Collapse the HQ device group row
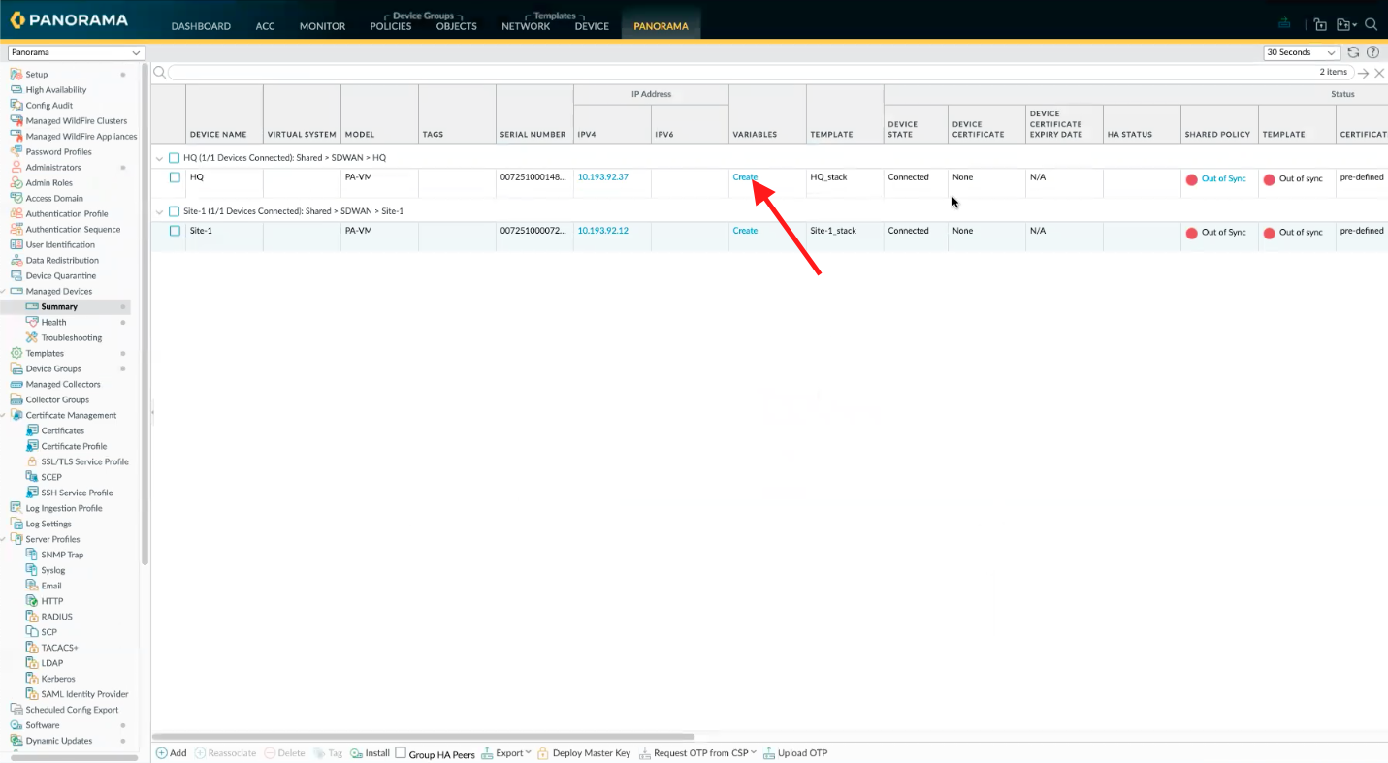 [159, 158]
